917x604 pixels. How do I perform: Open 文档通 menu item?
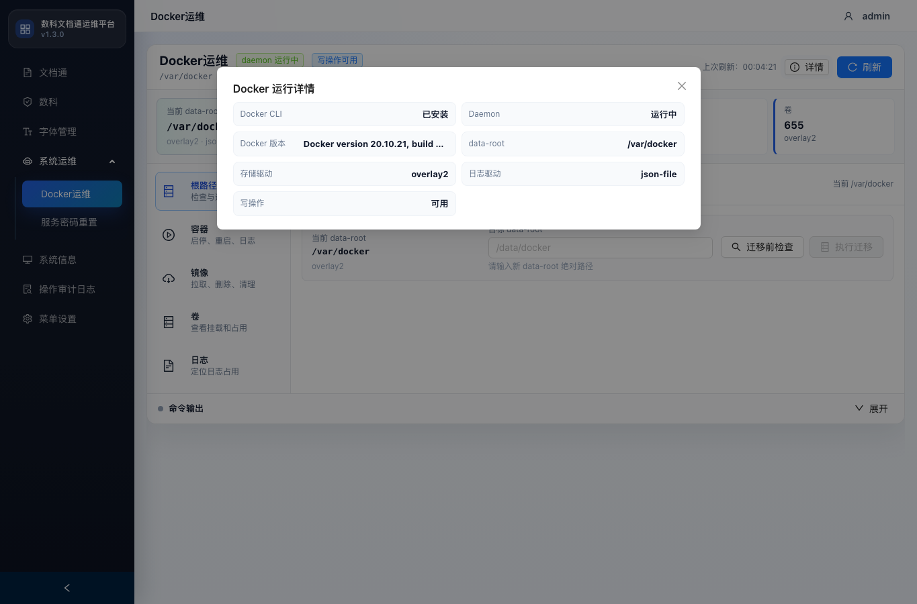pyautogui.click(x=67, y=72)
